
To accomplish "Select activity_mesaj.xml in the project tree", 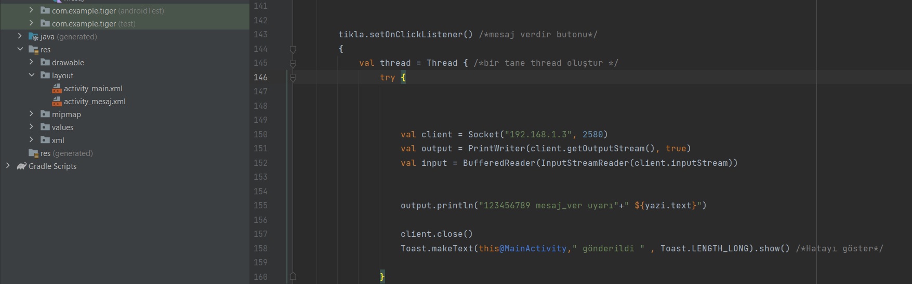I will click(95, 102).
